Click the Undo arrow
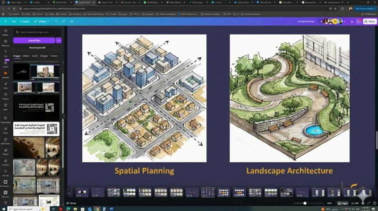The height and width of the screenshot is (211, 378). click(56, 21)
